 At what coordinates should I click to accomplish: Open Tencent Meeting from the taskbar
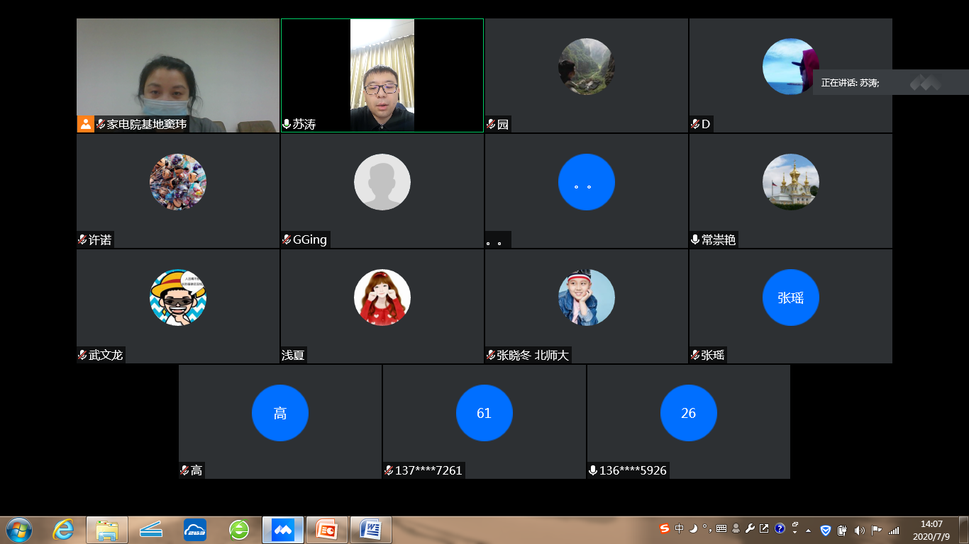(x=282, y=529)
